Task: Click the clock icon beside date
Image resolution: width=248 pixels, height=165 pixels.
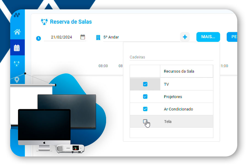Action: pyautogui.click(x=38, y=38)
